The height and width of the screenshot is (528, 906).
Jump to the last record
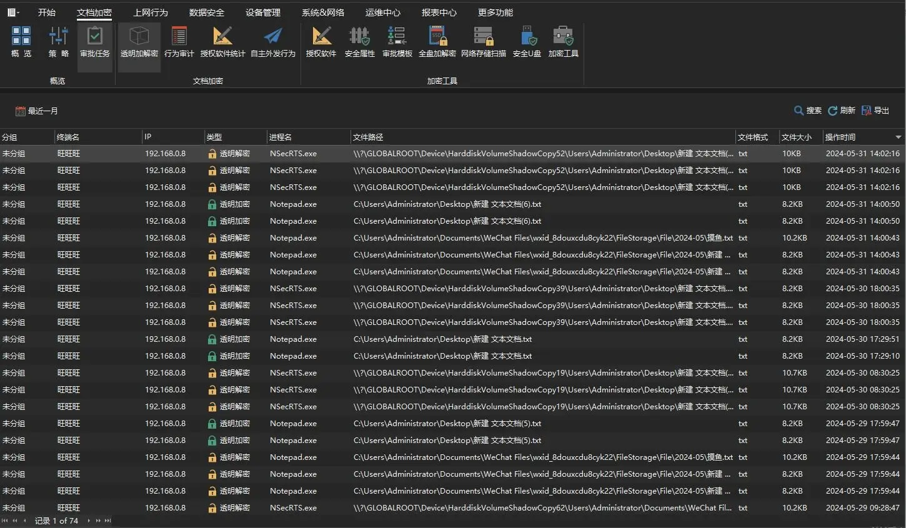coord(107,521)
